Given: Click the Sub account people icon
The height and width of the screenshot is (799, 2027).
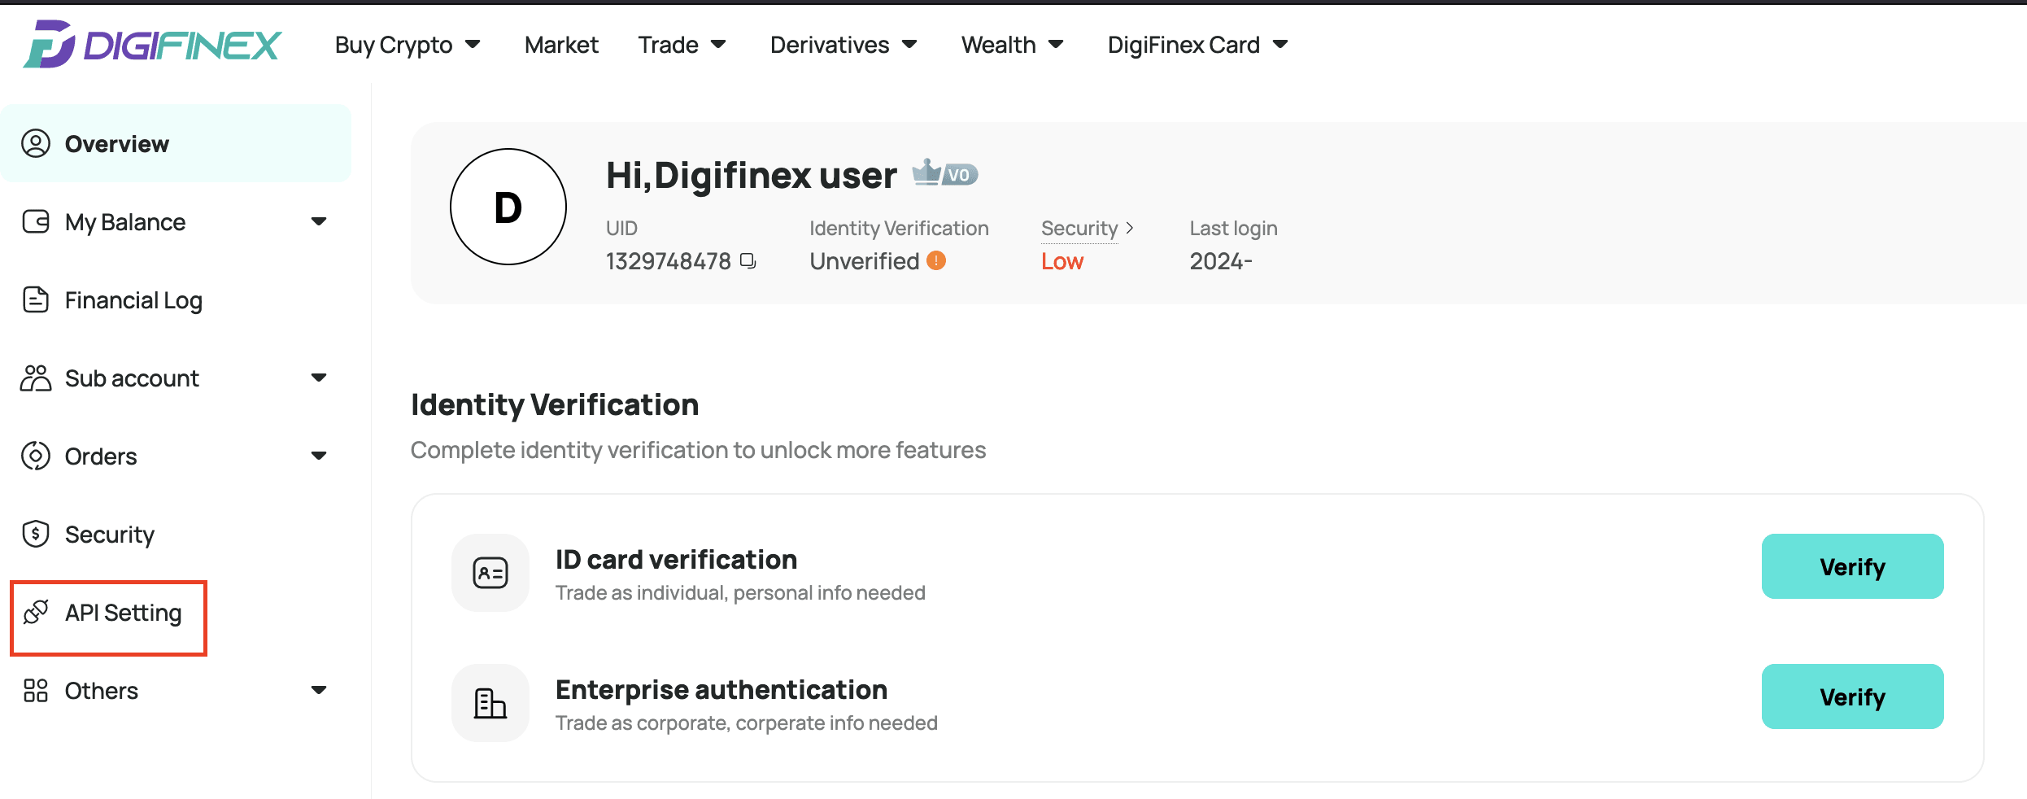Looking at the screenshot, I should point(36,378).
